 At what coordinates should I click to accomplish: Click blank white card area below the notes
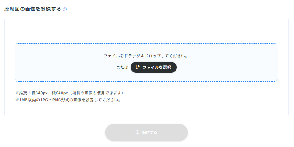click(147, 109)
